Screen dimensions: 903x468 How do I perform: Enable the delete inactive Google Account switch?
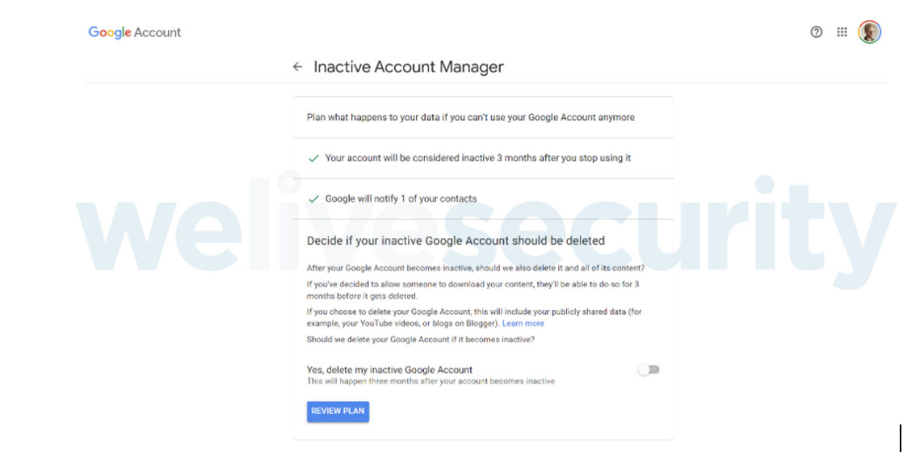point(649,370)
